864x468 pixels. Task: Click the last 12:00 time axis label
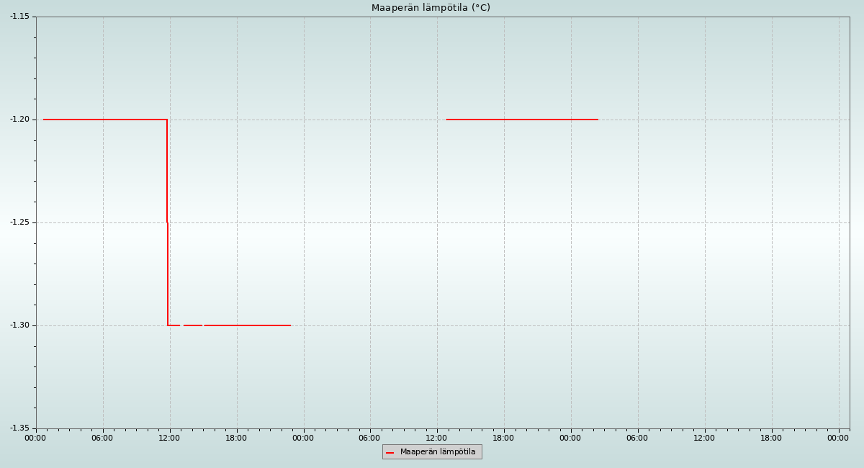point(704,438)
